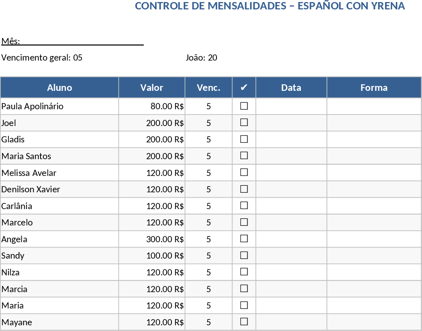Screen dimensions: 422x331
Task: Select the checkmark column header
Action: 244,88
